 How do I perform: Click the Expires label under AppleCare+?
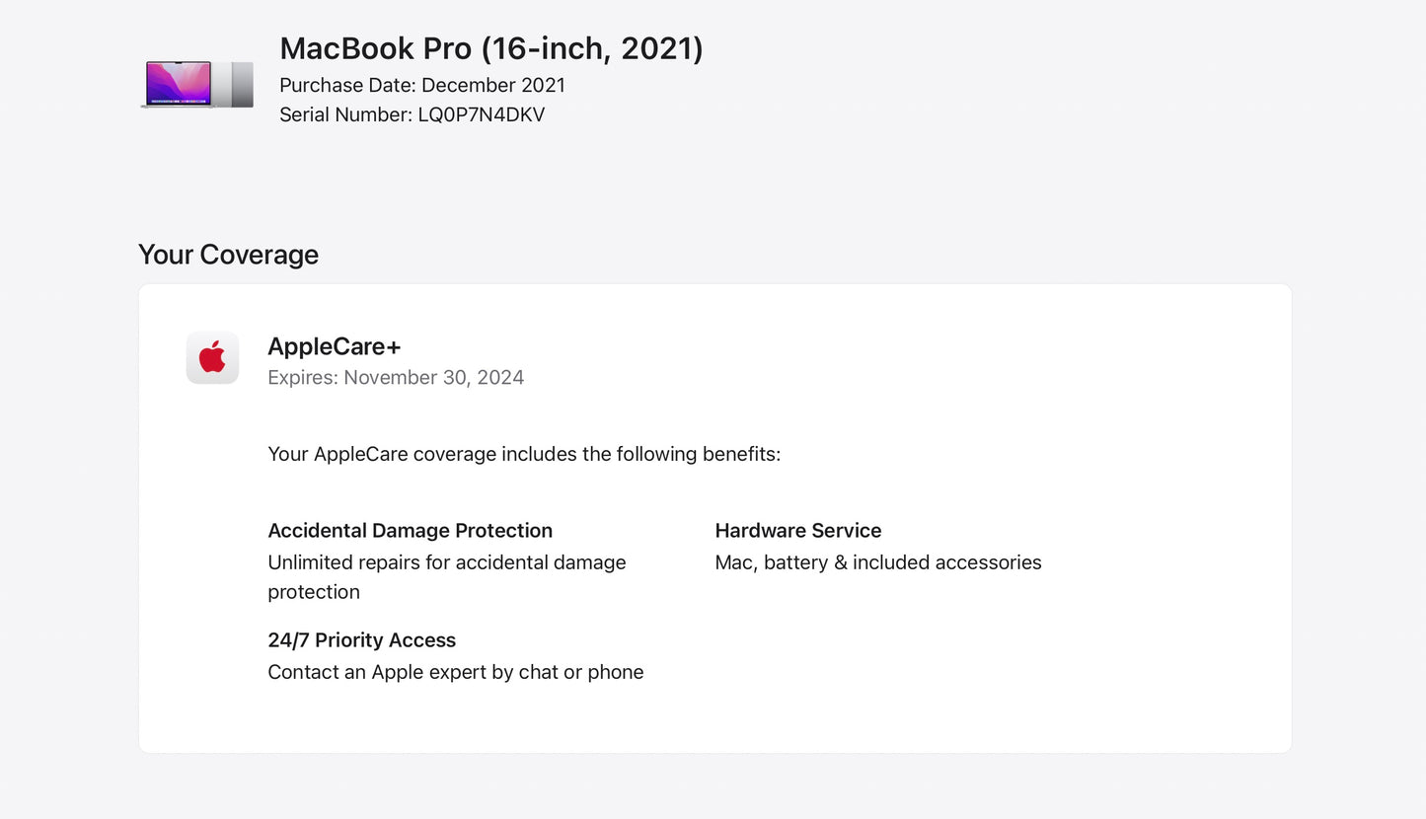click(303, 378)
